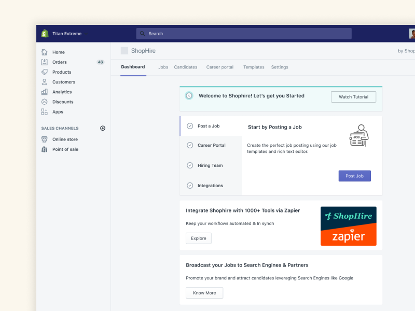Click the Discounts badge icon
Image resolution: width=415 pixels, height=311 pixels.
45,102
